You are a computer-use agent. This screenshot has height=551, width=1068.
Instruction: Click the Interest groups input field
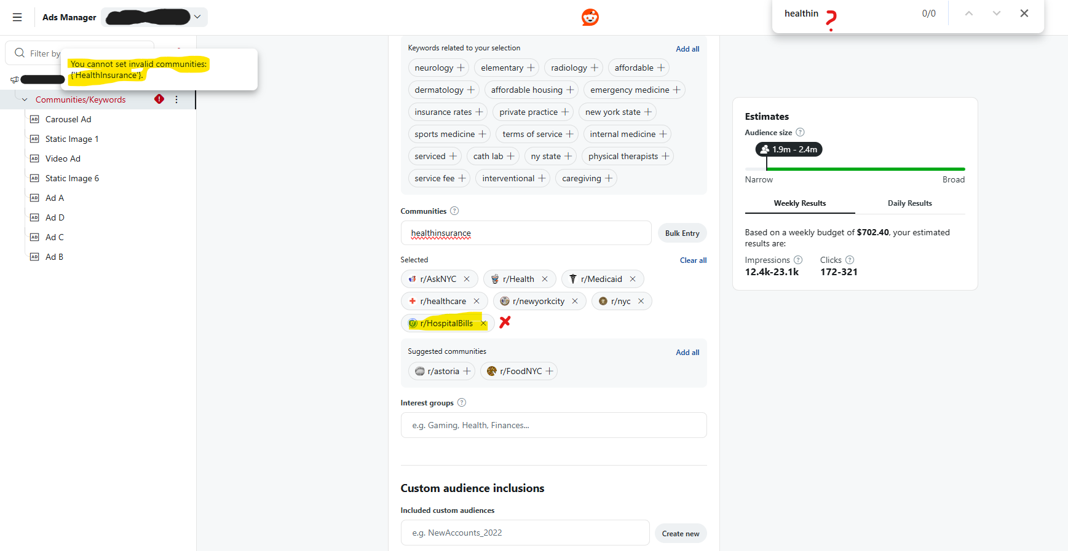tap(553, 425)
